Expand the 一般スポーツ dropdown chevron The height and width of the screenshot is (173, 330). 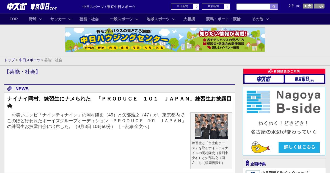coord(137,19)
